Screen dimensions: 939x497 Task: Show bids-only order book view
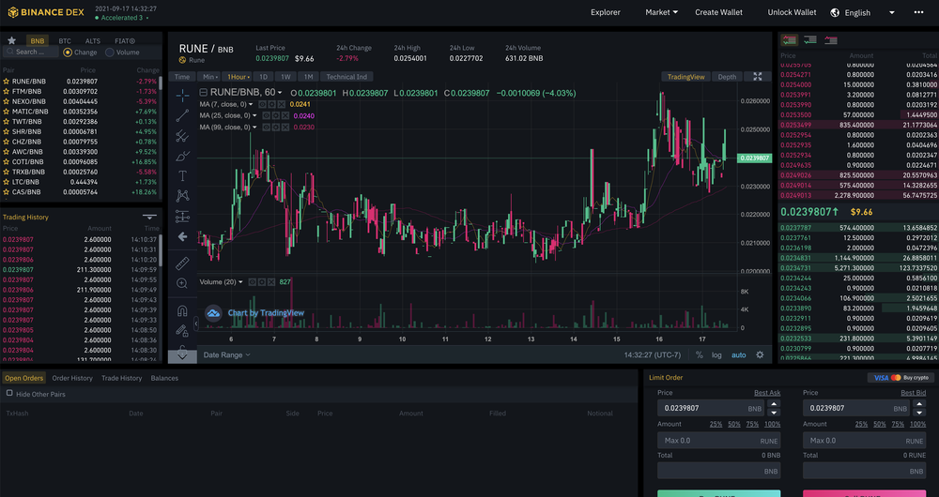[809, 40]
